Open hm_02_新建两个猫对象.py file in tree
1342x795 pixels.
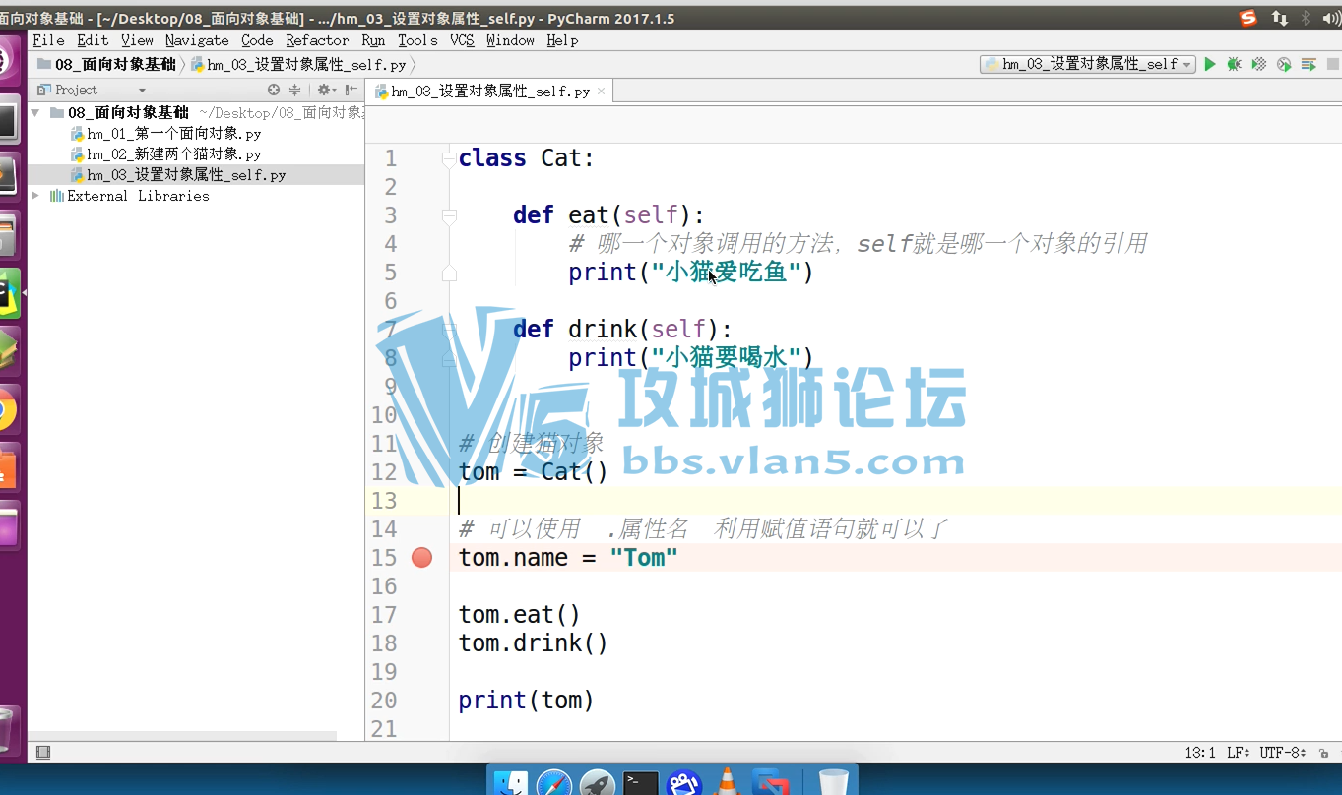[x=173, y=154]
